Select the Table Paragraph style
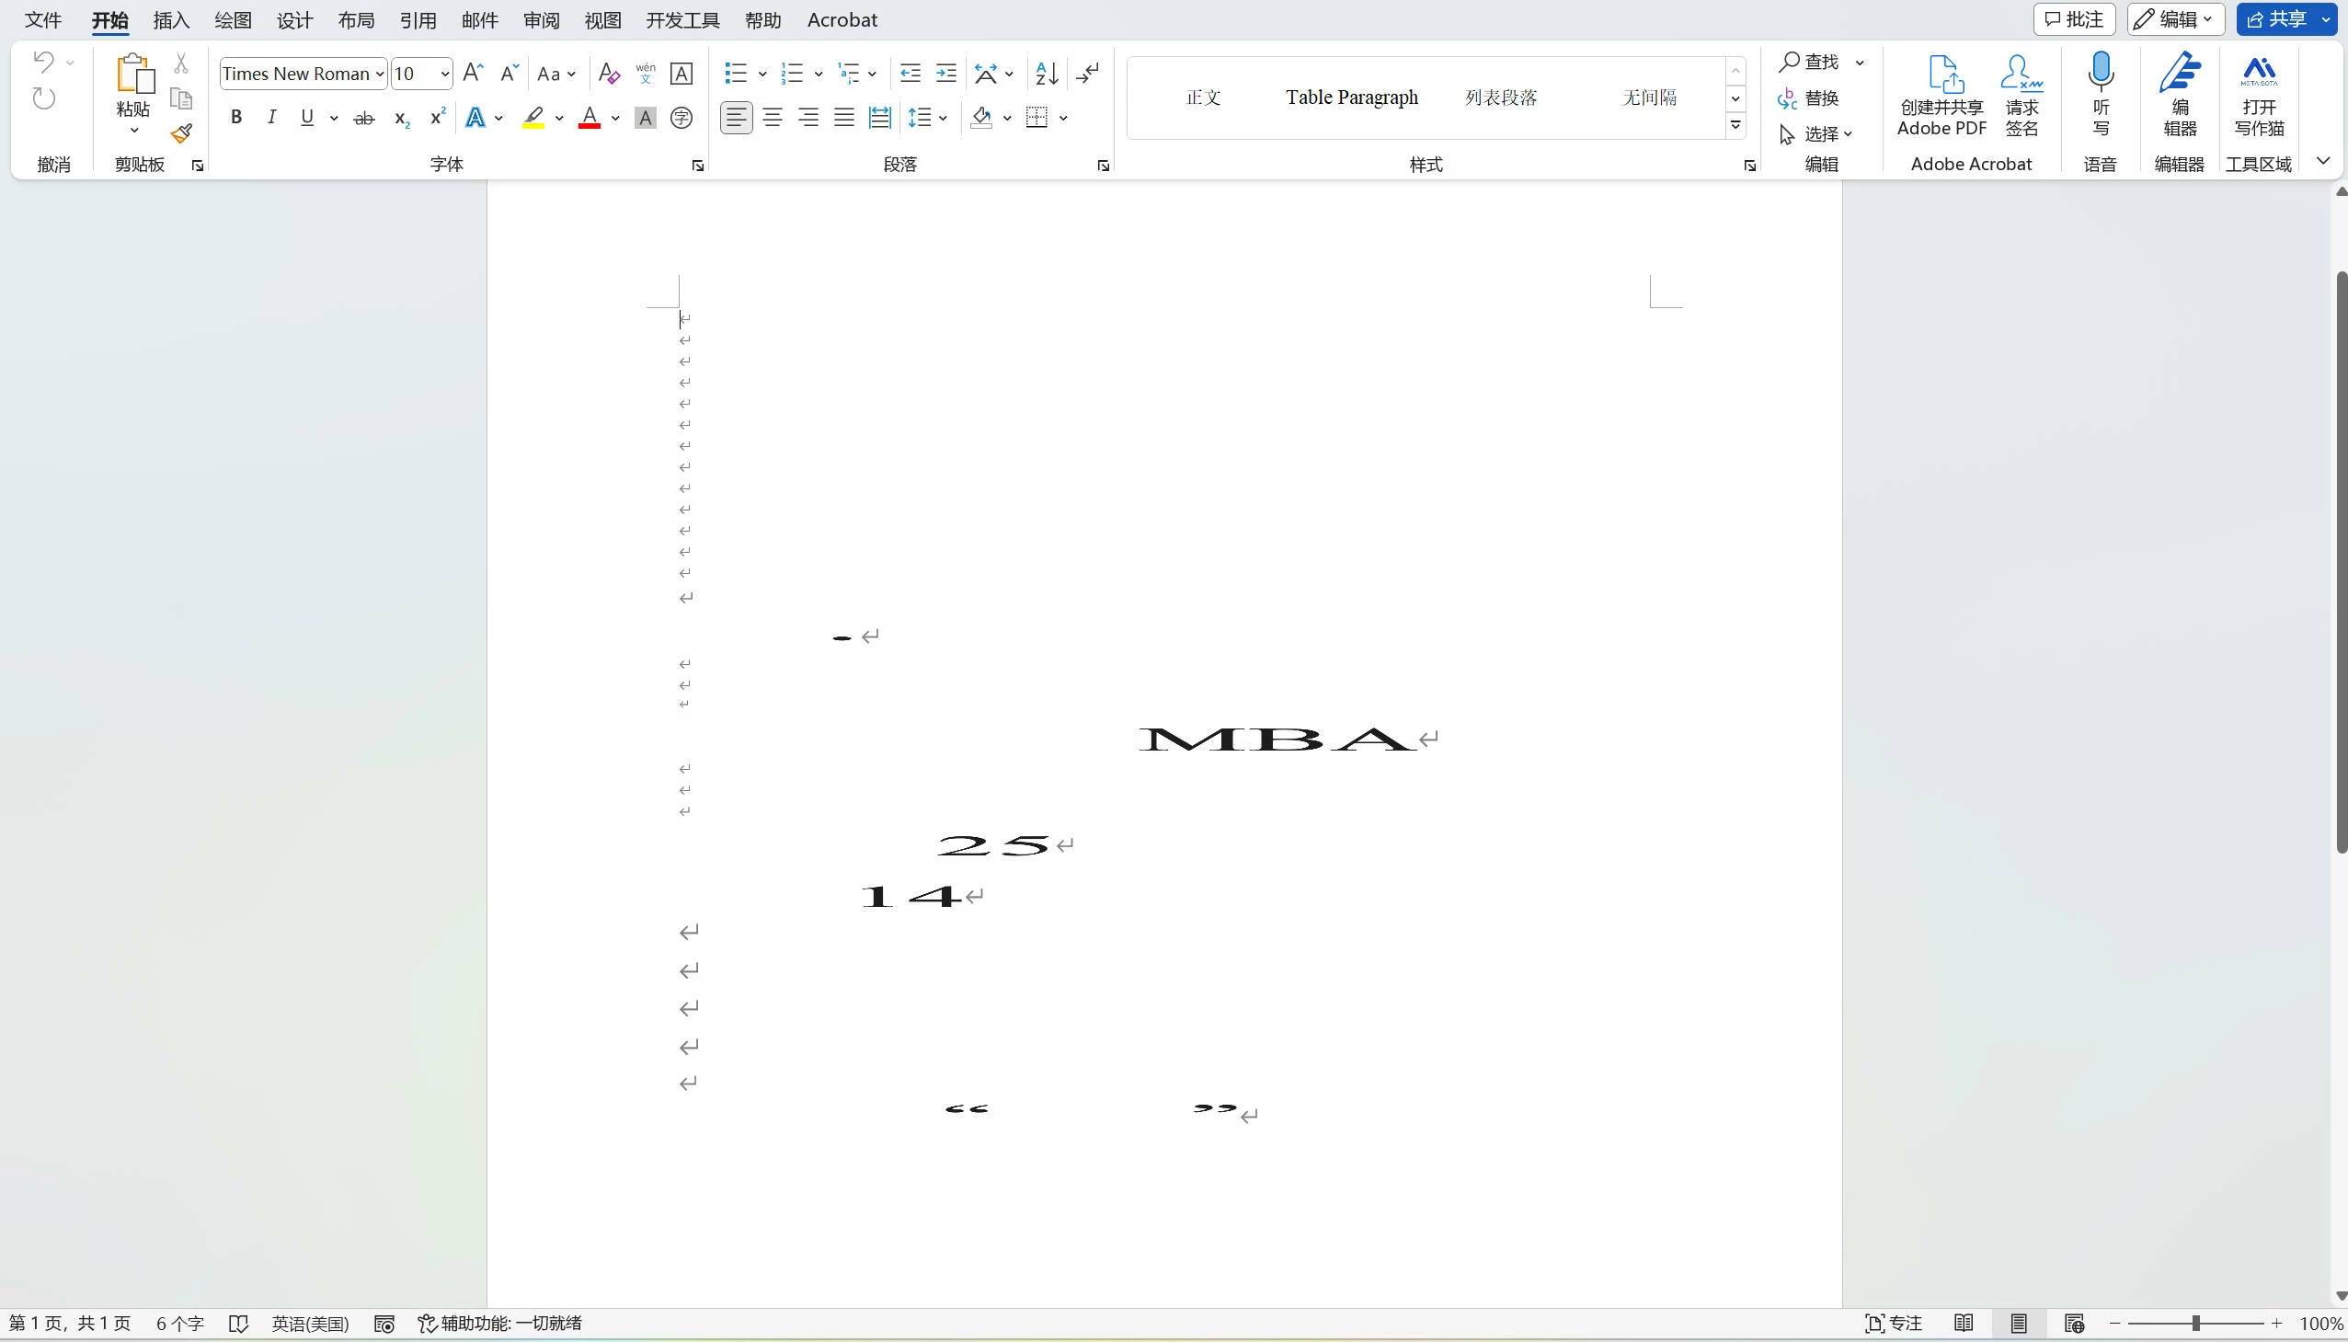 1351,97
